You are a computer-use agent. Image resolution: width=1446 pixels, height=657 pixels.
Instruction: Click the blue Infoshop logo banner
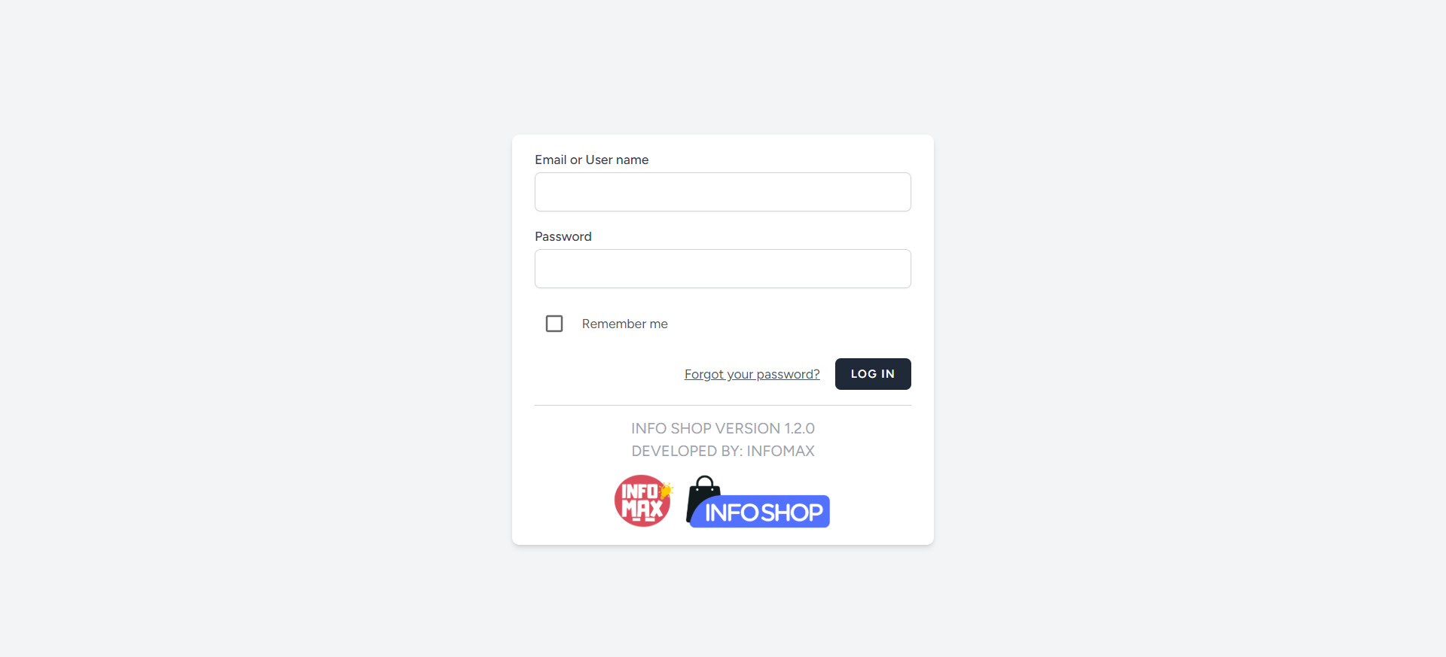point(761,513)
